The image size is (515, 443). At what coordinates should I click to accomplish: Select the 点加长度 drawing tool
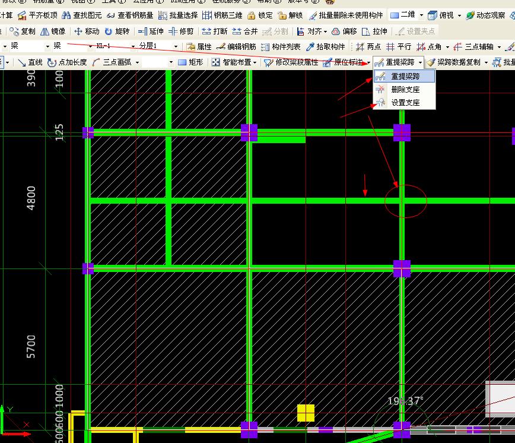click(x=67, y=62)
